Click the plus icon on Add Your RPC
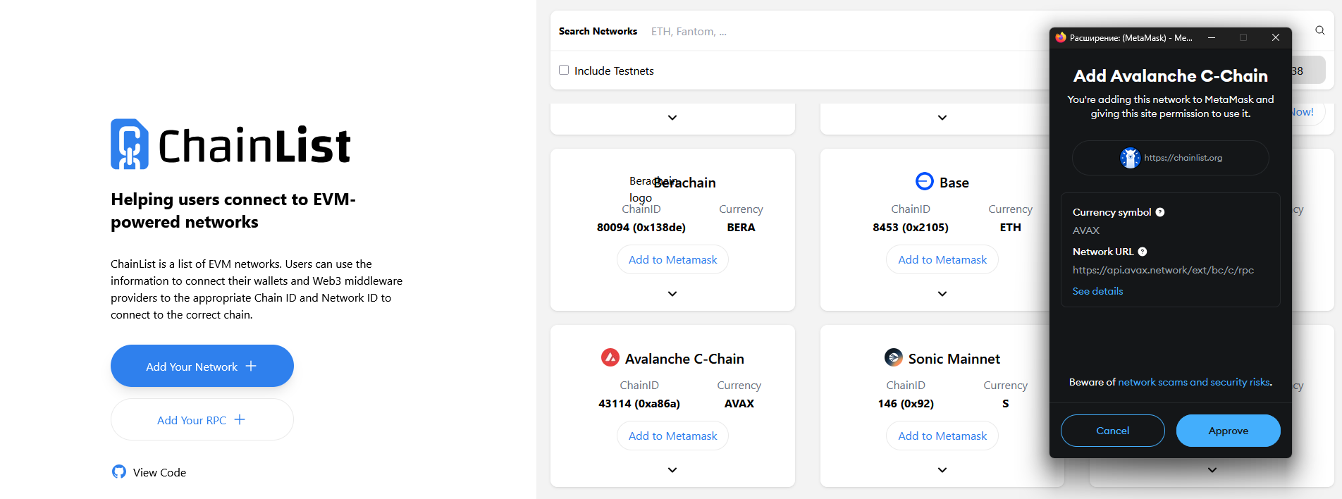Screen dimensions: 1342x499 [x=240, y=419]
